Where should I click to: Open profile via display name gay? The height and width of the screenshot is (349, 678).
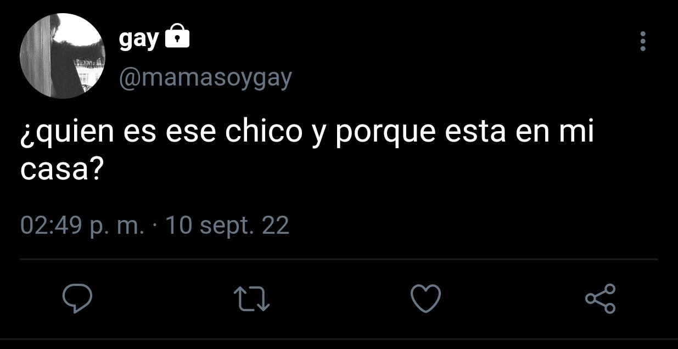point(139,39)
